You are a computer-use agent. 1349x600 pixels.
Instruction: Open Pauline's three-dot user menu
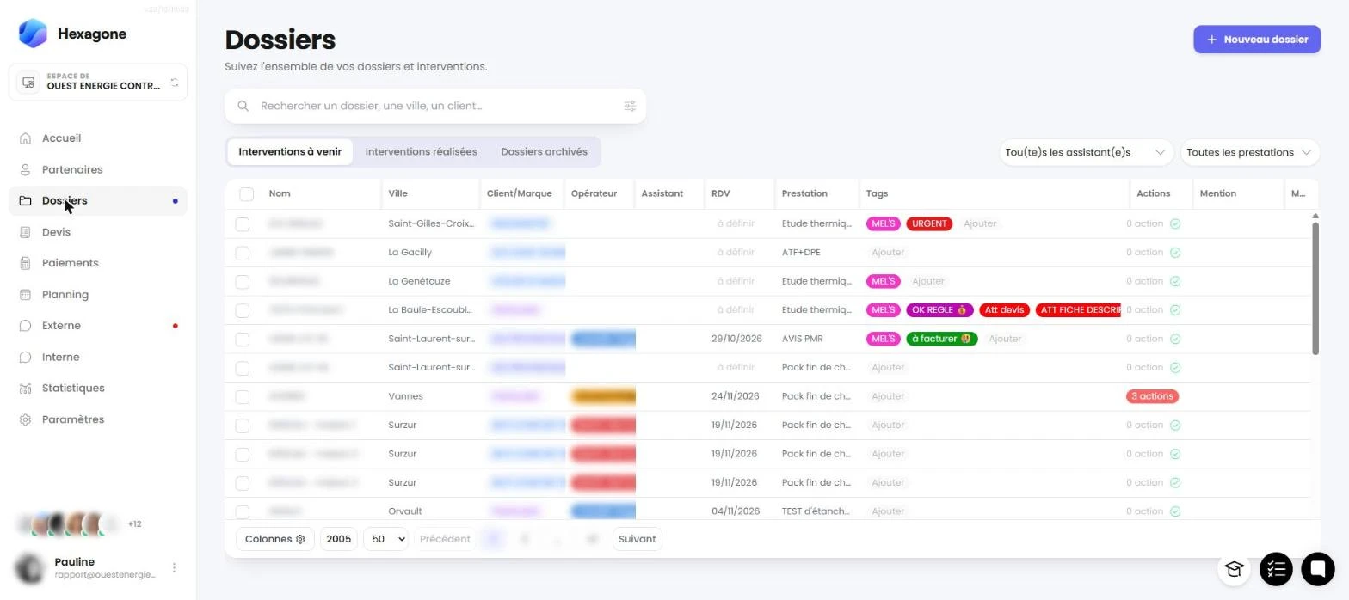[x=174, y=568]
